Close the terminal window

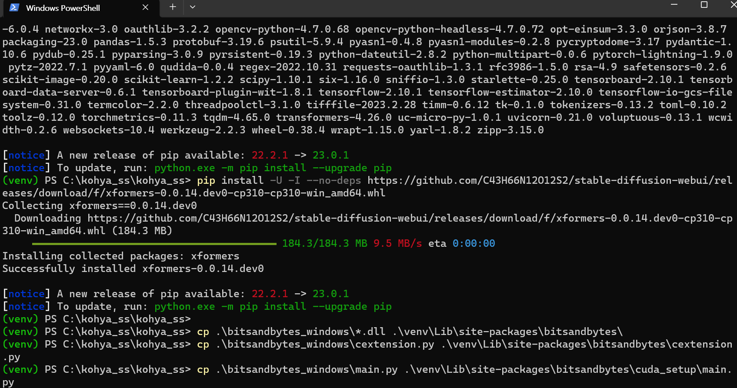point(733,5)
